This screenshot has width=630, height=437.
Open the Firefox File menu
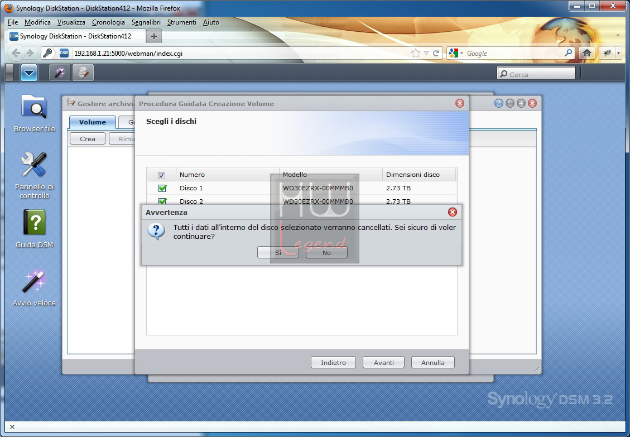point(13,22)
